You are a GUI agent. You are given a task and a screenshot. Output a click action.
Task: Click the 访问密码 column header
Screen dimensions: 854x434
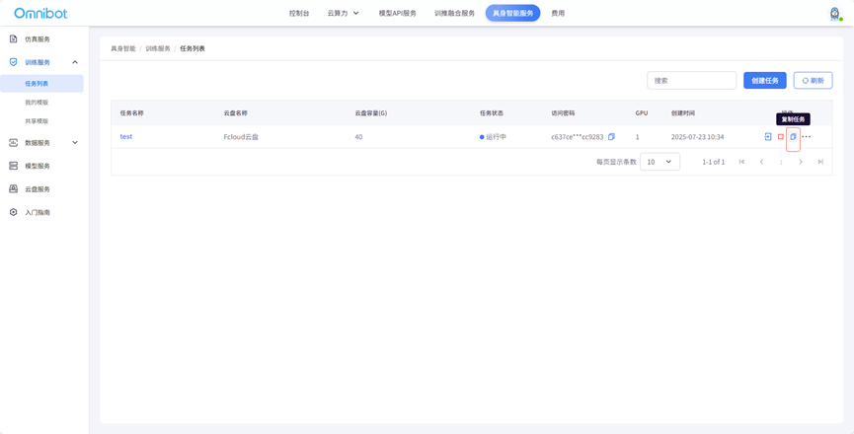[x=563, y=113]
